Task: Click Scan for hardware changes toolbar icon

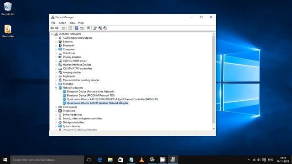Action: click(x=89, y=28)
